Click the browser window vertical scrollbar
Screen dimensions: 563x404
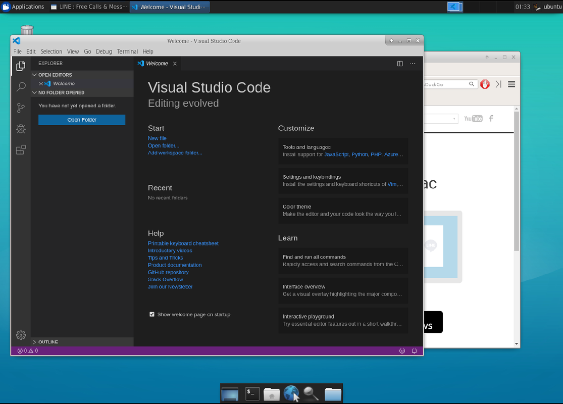517,181
